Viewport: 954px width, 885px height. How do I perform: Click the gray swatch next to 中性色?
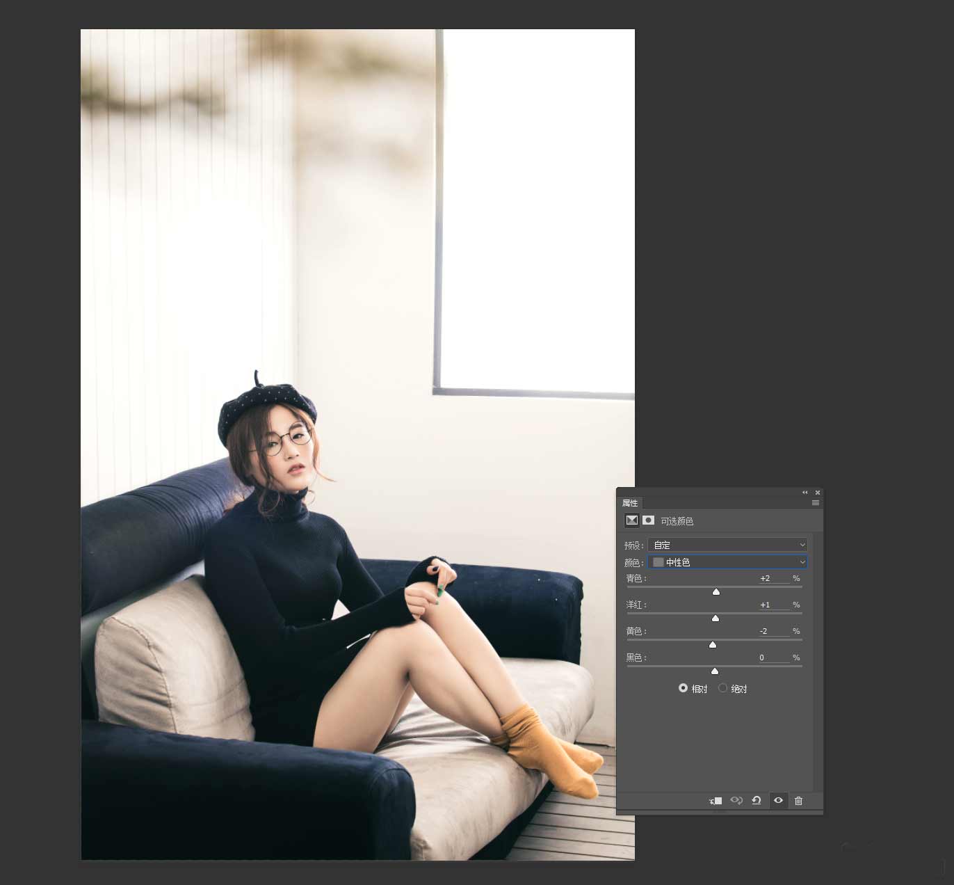point(658,562)
